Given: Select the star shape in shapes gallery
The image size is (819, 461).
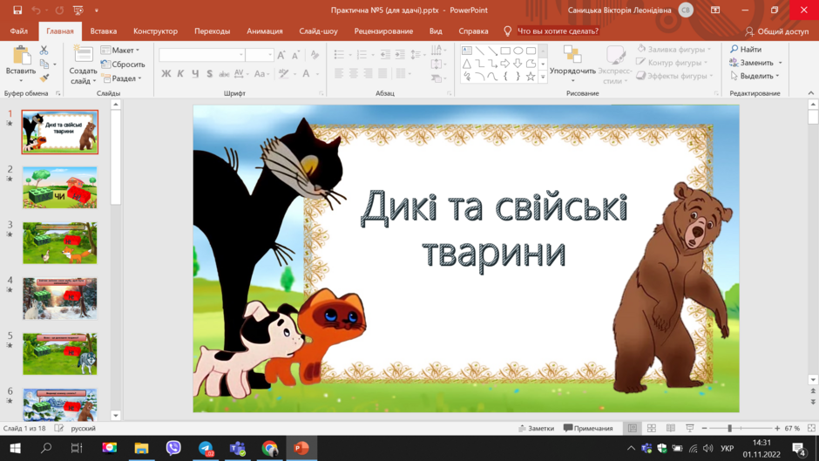Looking at the screenshot, I should pos(531,77).
